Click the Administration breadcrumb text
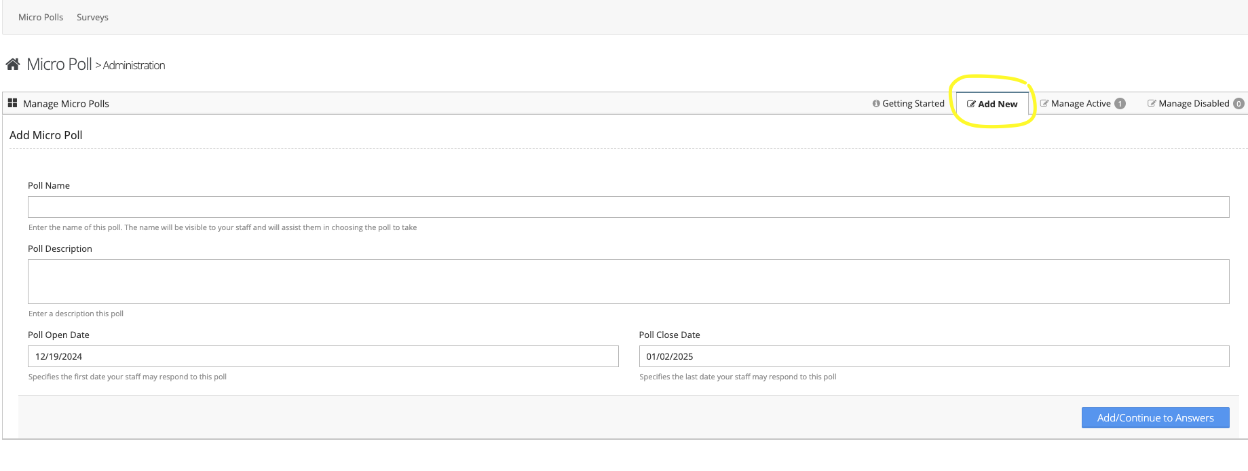The image size is (1248, 471). [134, 66]
